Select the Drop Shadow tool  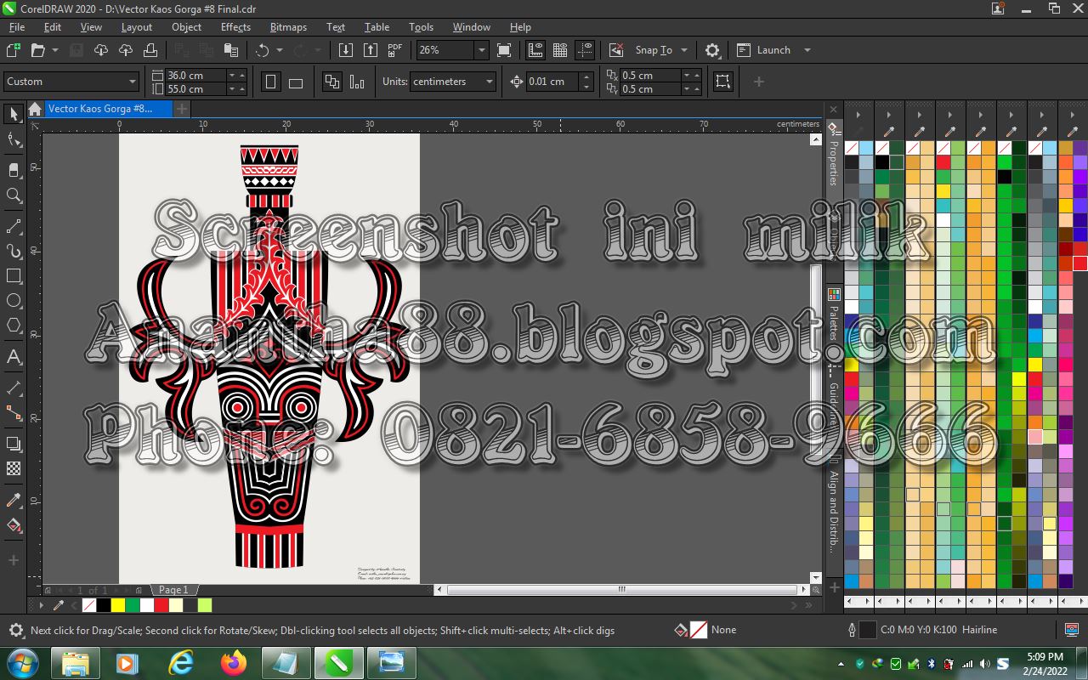click(14, 444)
